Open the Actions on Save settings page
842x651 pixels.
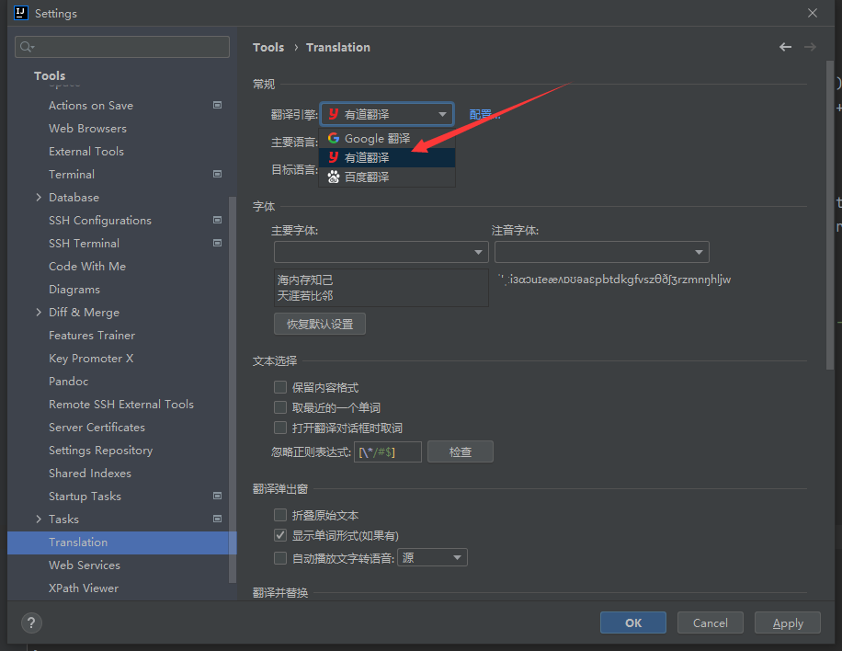pos(91,105)
